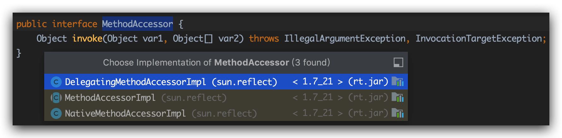Click IllegalArgumentException in the throws clause
This screenshot has height=138, width=562.
pyautogui.click(x=344, y=38)
